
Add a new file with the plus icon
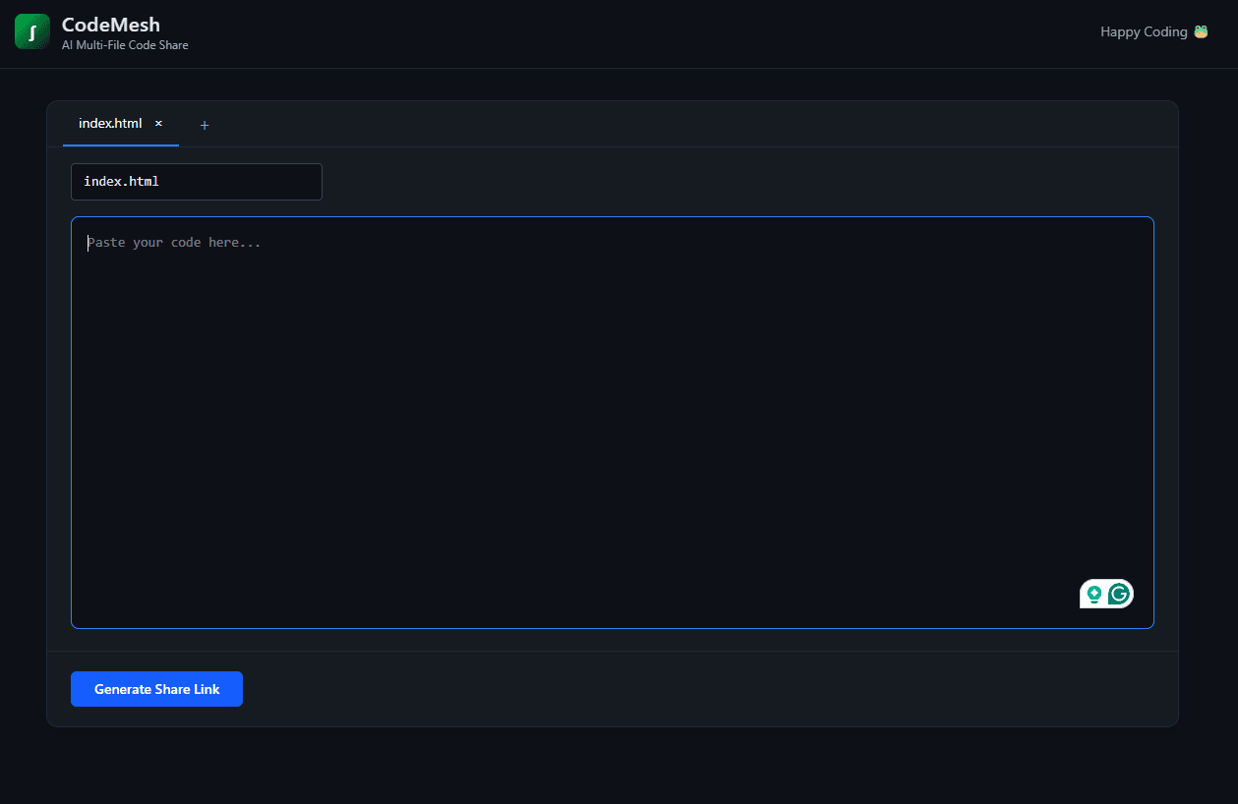tap(205, 125)
